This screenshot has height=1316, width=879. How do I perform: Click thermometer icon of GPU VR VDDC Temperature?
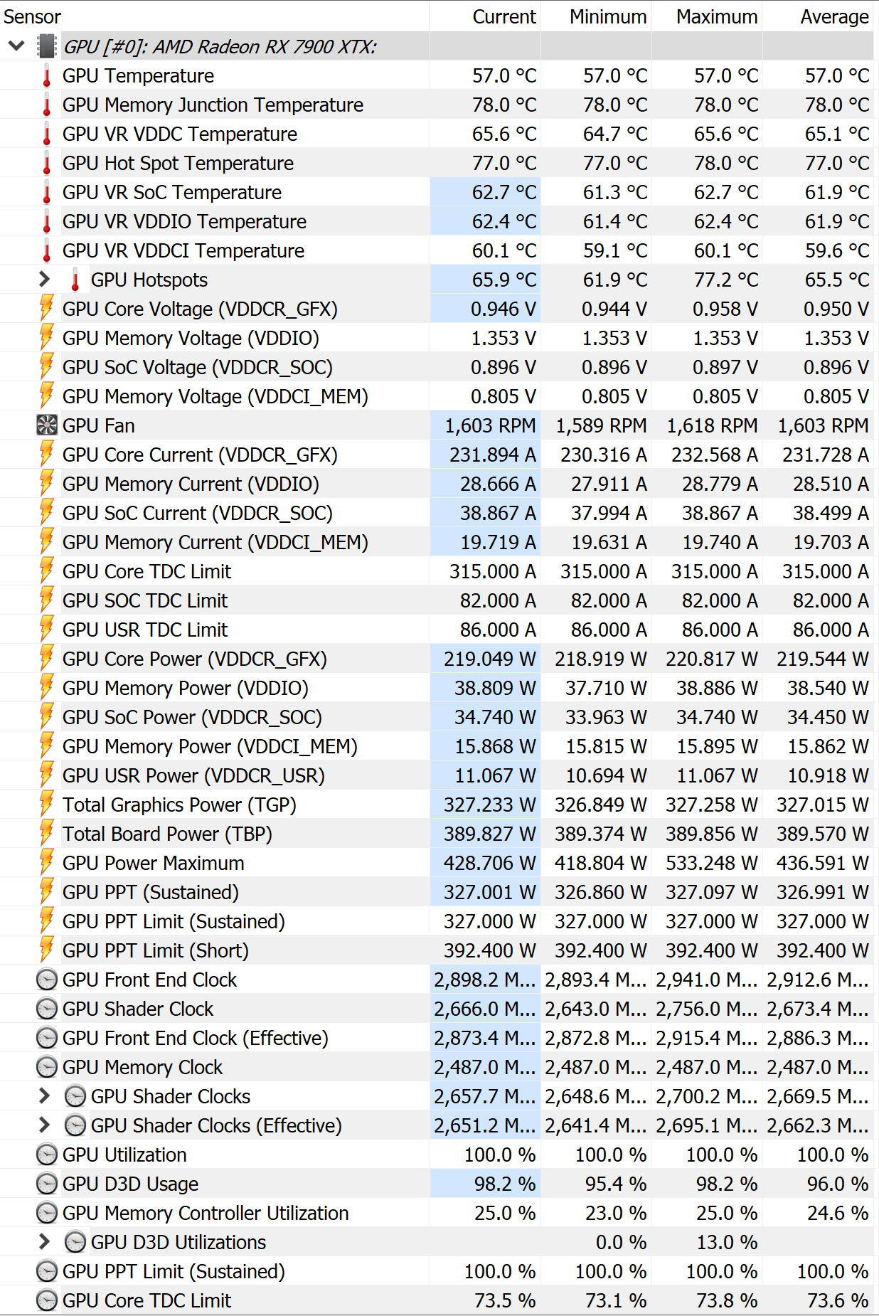click(x=47, y=134)
